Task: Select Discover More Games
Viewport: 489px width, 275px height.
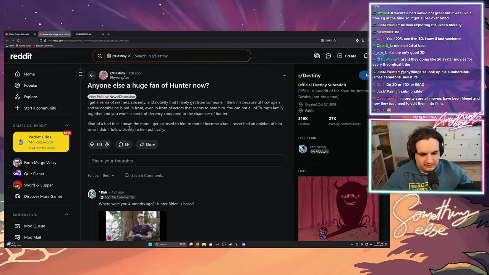Action: (x=43, y=196)
